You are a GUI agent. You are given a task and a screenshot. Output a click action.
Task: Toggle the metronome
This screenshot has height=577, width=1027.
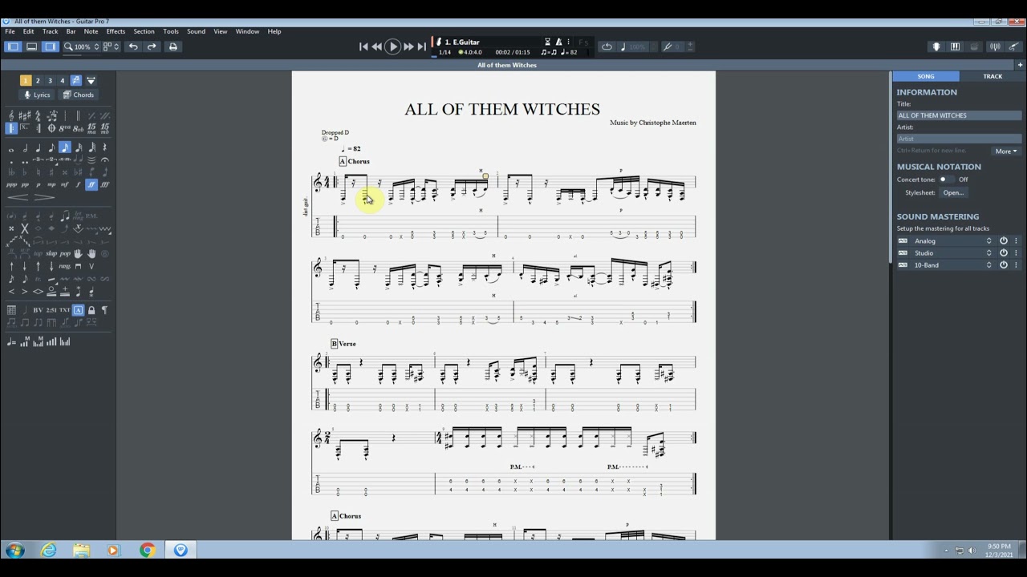[559, 42]
